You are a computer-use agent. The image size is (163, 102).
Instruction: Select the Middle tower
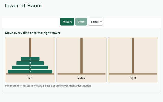(81, 60)
